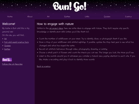Open the Art nav item
The height and width of the screenshot is (104, 139).
pyautogui.click(x=48, y=16)
